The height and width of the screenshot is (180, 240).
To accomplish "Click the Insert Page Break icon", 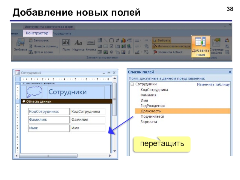I will pyautogui.click(x=129, y=40).
